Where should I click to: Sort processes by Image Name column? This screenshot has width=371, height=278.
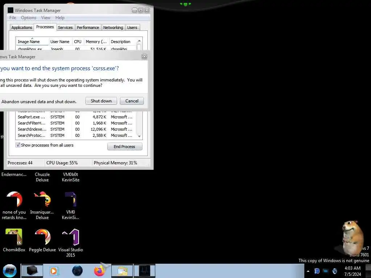pyautogui.click(x=32, y=42)
